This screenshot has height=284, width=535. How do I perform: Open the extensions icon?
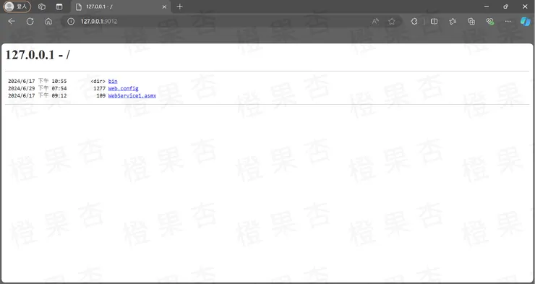coord(414,22)
